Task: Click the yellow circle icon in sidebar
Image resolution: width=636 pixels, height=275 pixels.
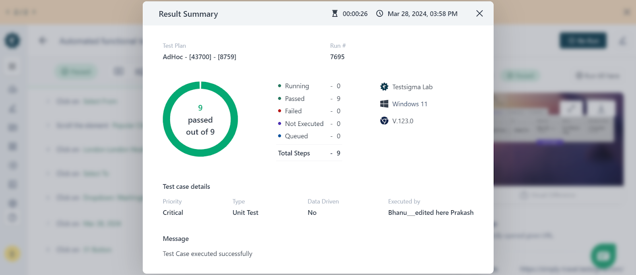Action: 12,254
